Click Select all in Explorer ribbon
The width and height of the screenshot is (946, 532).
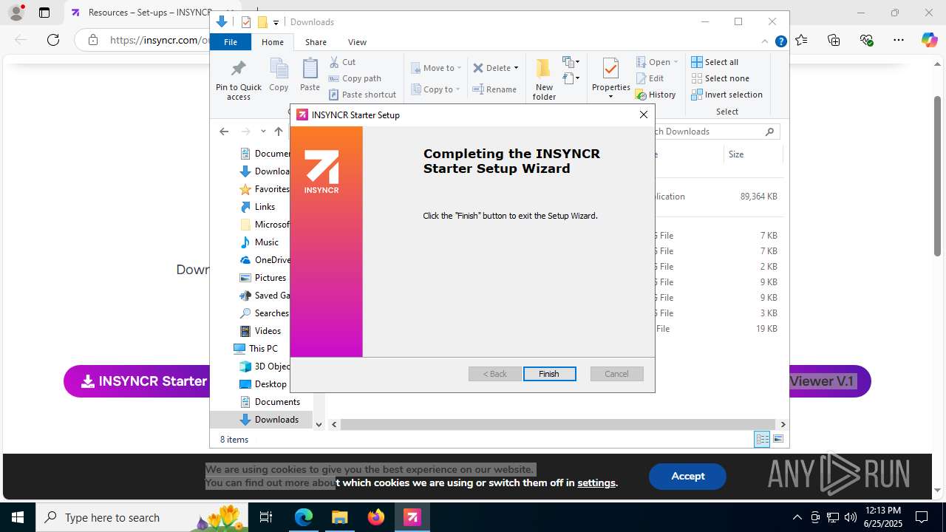(x=715, y=62)
